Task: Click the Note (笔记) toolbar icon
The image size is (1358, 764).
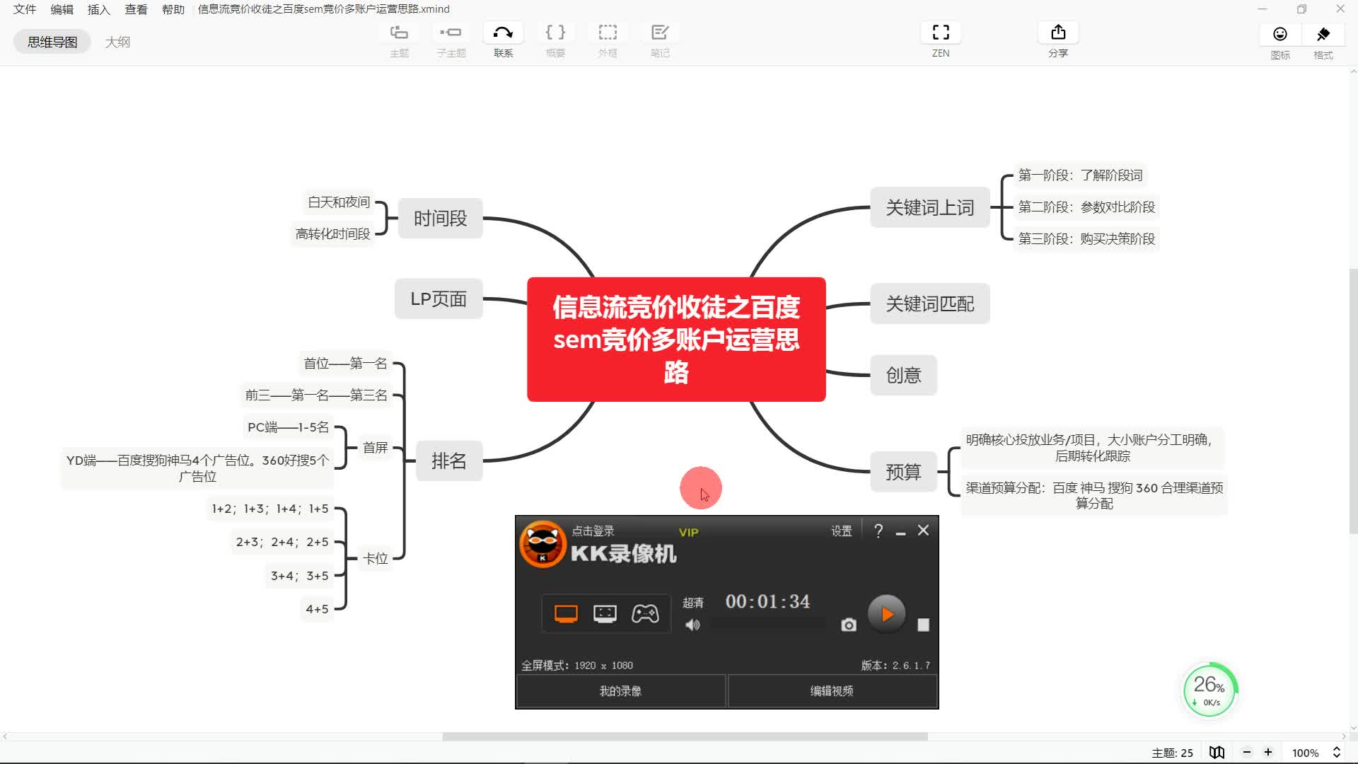Action: [660, 33]
